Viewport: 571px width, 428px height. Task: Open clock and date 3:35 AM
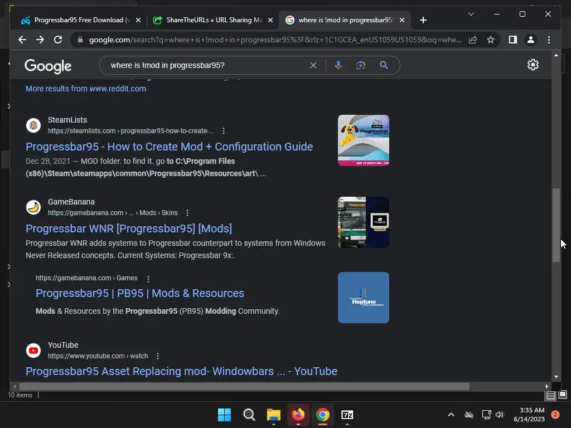click(x=529, y=415)
